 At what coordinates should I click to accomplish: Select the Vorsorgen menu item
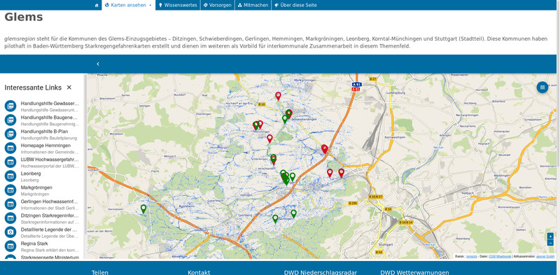(x=218, y=5)
